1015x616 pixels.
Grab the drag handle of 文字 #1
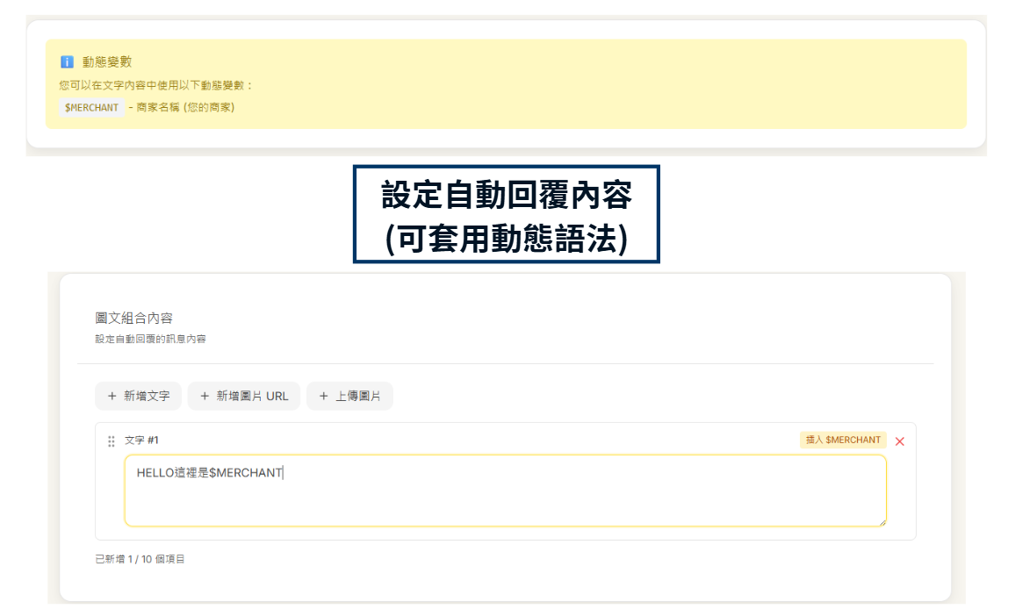click(x=112, y=441)
